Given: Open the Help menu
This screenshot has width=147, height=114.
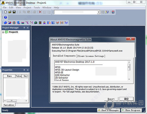Looking at the screenshot, I should coord(56,8).
